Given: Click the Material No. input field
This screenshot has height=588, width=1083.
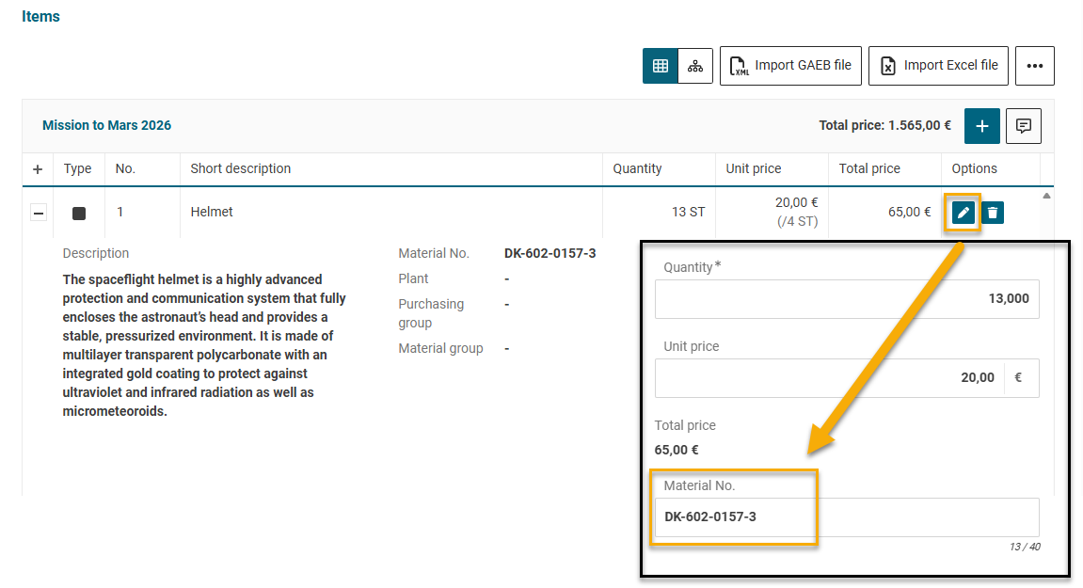Looking at the screenshot, I should tap(847, 517).
